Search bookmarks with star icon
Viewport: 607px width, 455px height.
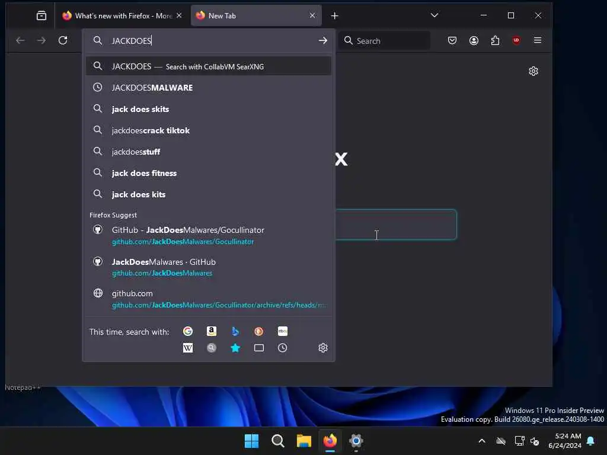(235, 348)
